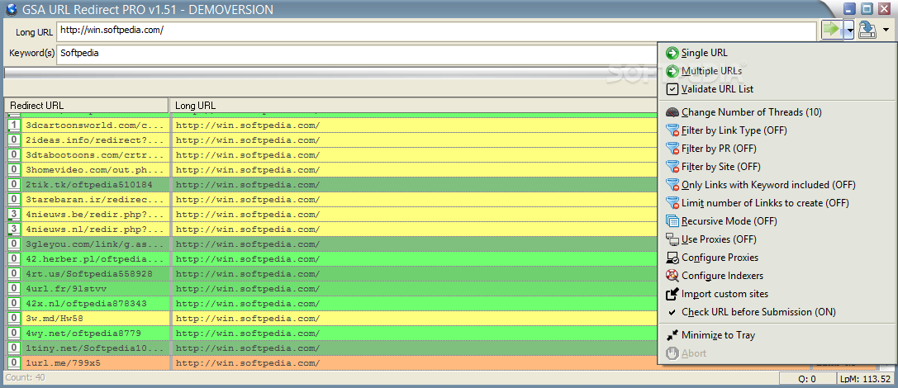Select row 4wy.net/oftpedia8779
Viewport: 898px width, 388px height.
[331, 334]
